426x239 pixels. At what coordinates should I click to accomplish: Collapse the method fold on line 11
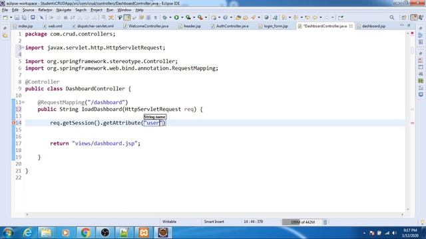[23, 102]
